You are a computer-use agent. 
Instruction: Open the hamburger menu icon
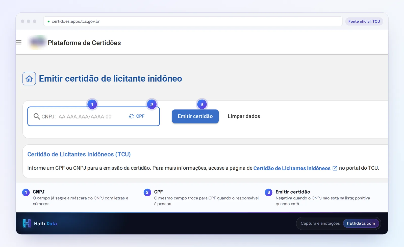tap(19, 42)
